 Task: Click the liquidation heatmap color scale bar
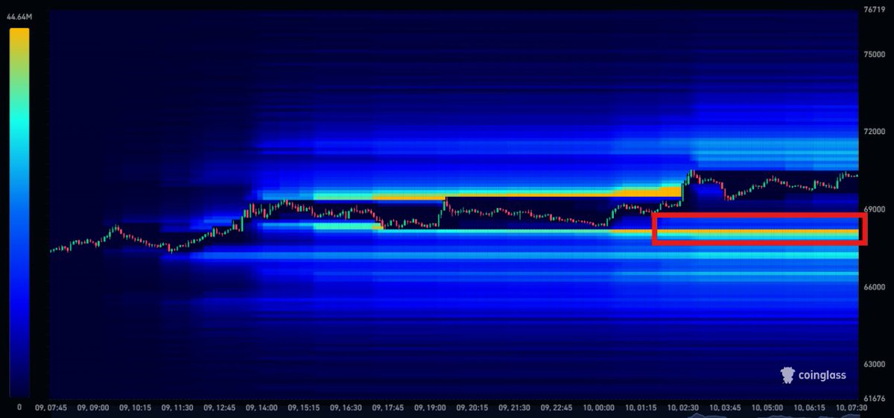click(19, 212)
